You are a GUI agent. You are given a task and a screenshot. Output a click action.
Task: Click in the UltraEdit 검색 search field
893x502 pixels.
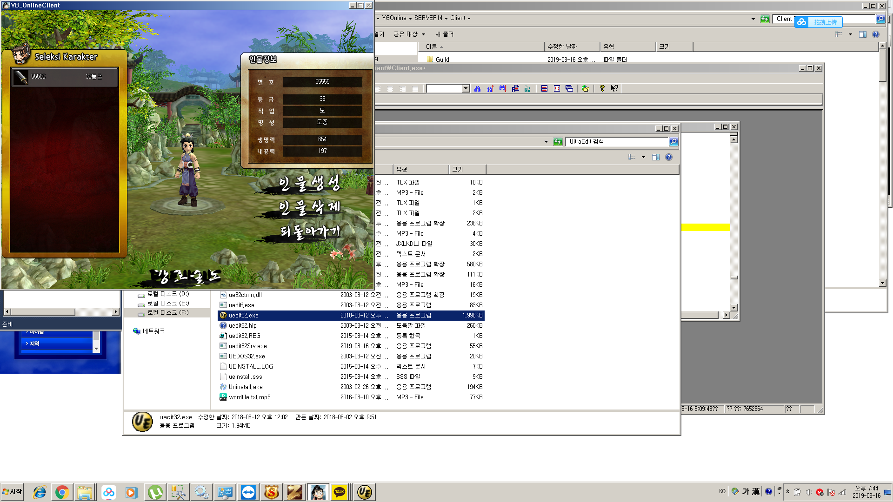click(616, 141)
